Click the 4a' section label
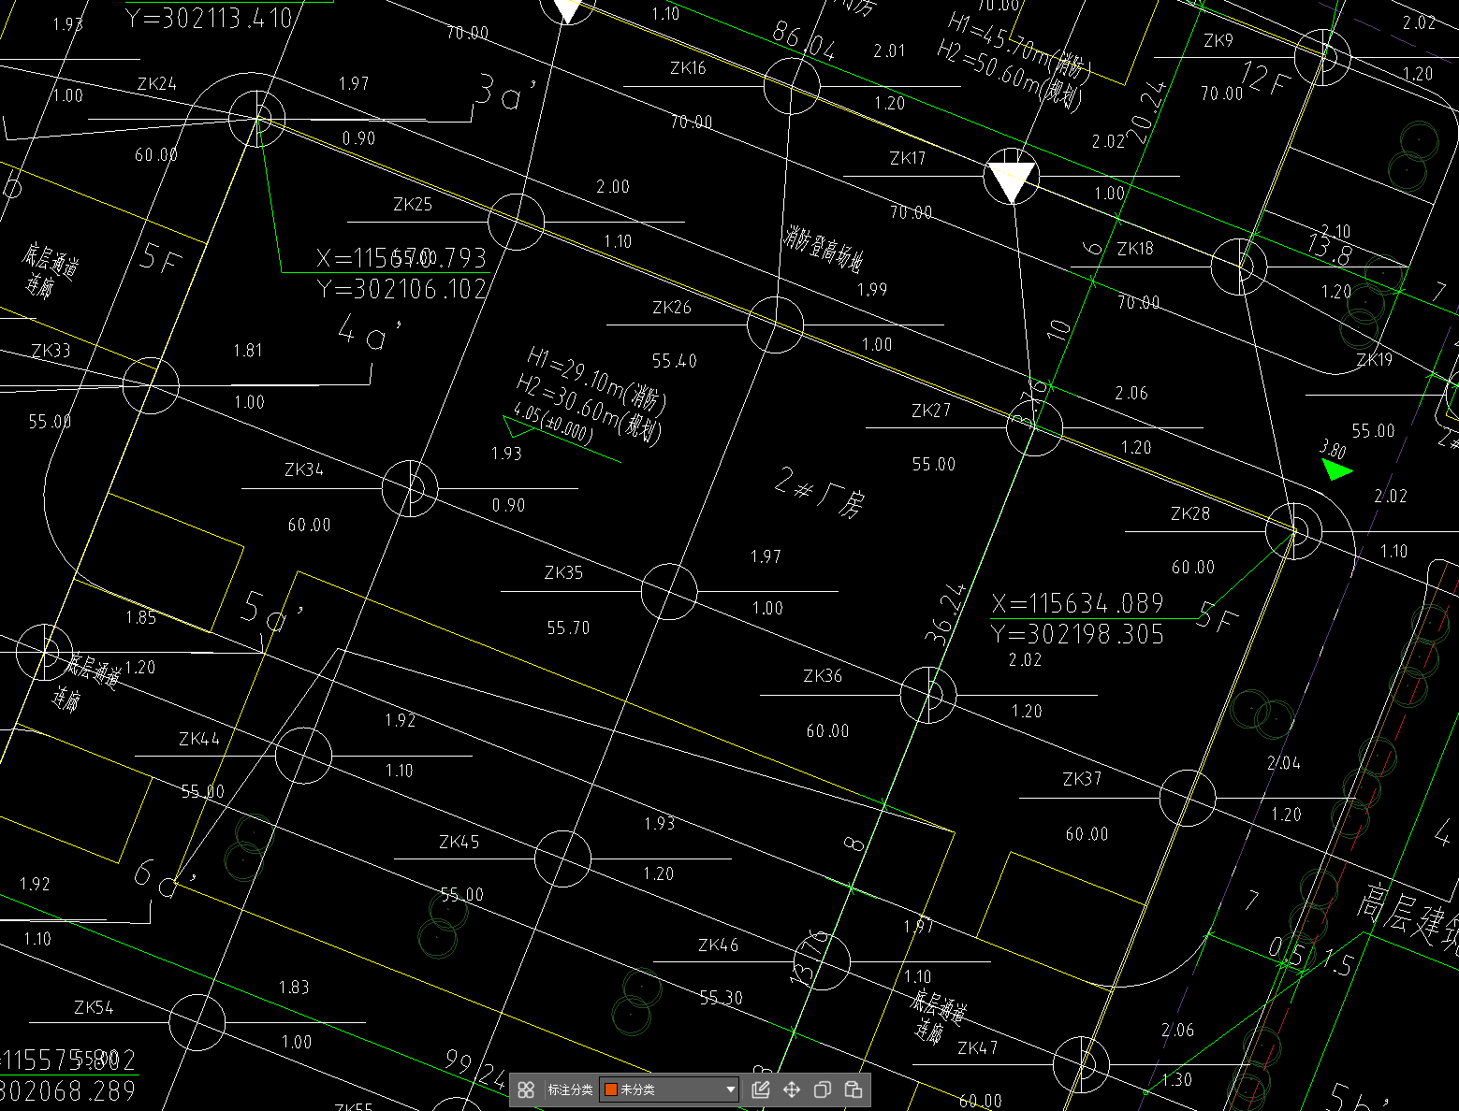Viewport: 1459px width, 1111px height. pos(369,331)
